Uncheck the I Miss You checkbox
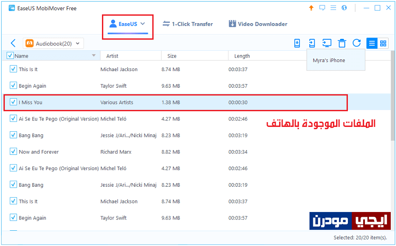This screenshot has height=246, width=396. (13, 102)
